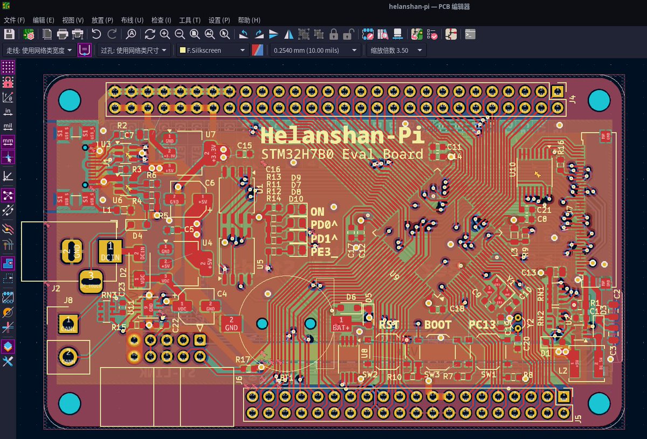Toggle grid dots display

point(8,67)
